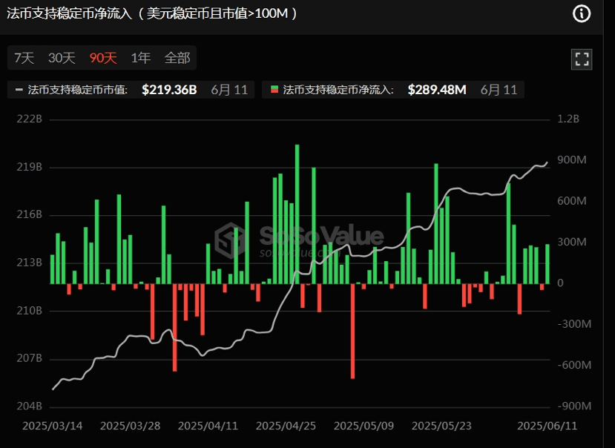Screen dimensions: 615x448
Task: Click the white line legend marker
Action: 19,90
